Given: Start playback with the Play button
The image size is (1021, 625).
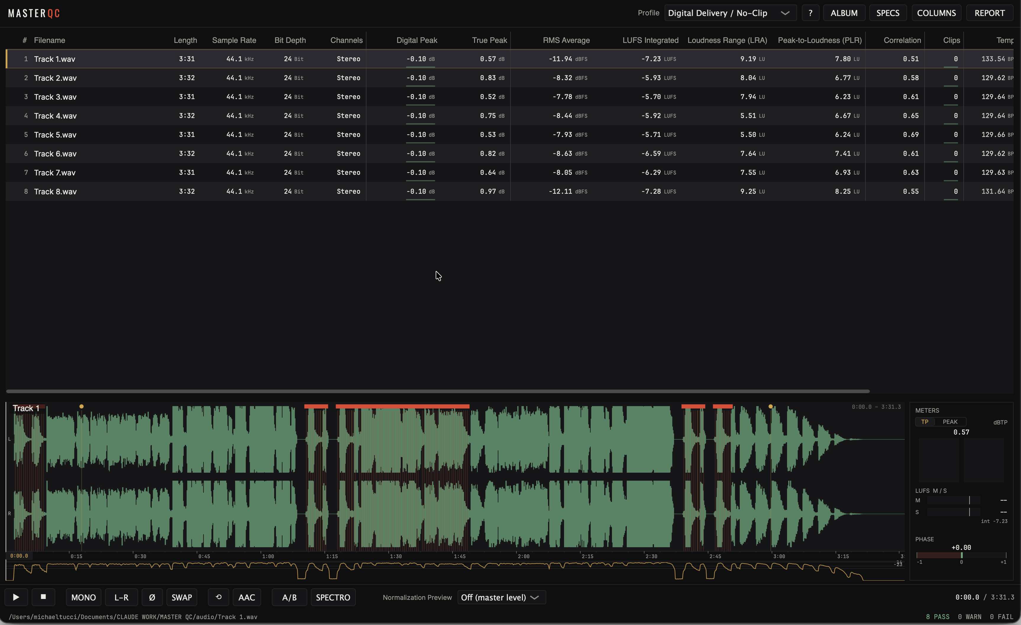Looking at the screenshot, I should [x=16, y=597].
